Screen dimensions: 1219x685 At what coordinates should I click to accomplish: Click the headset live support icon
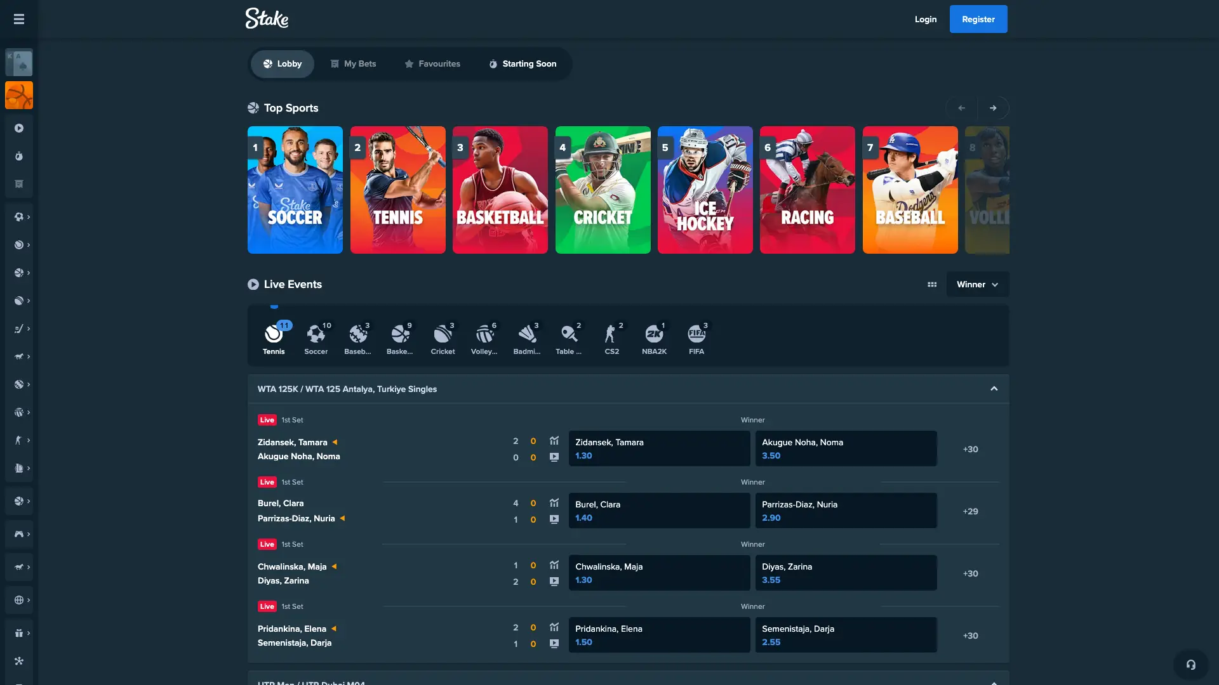[x=1191, y=665]
